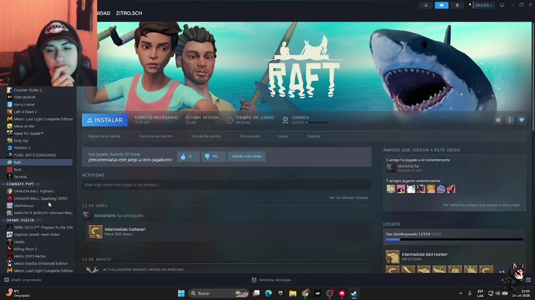Open the Logros gear icon in header
Image resolution: width=535 pixels, height=300 pixels.
tap(285, 120)
